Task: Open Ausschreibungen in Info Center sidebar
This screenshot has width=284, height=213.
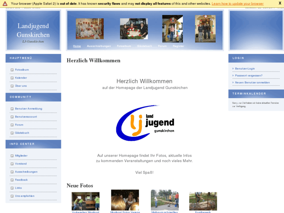Action: [26, 172]
